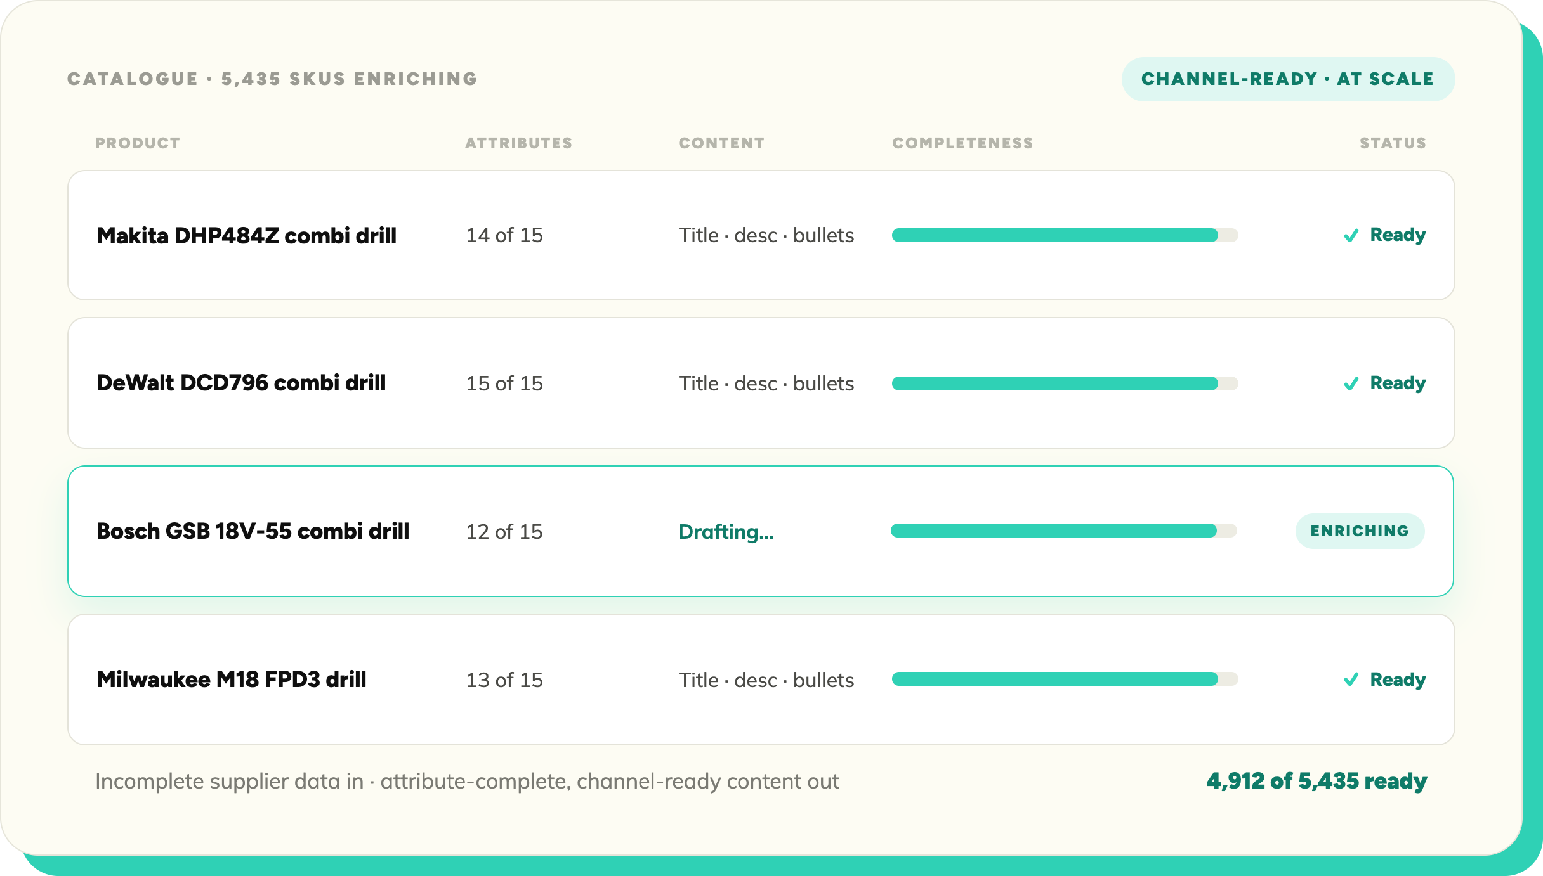Image resolution: width=1543 pixels, height=876 pixels.
Task: Click the Milwaukee row's 'Ready' status label
Action: (1398, 680)
